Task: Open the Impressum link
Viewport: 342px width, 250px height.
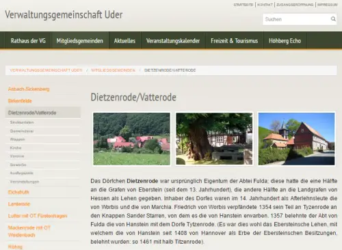Action: click(327, 5)
